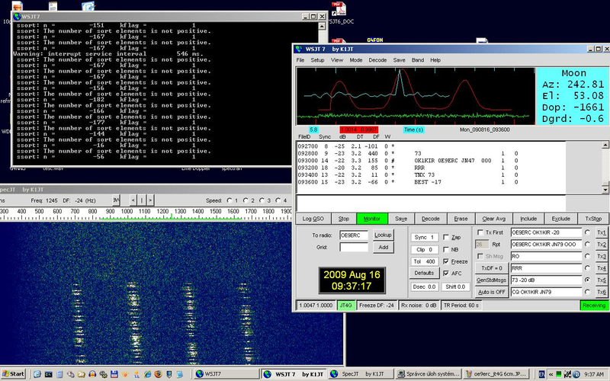
Task: Click the Erase button
Action: tap(461, 219)
